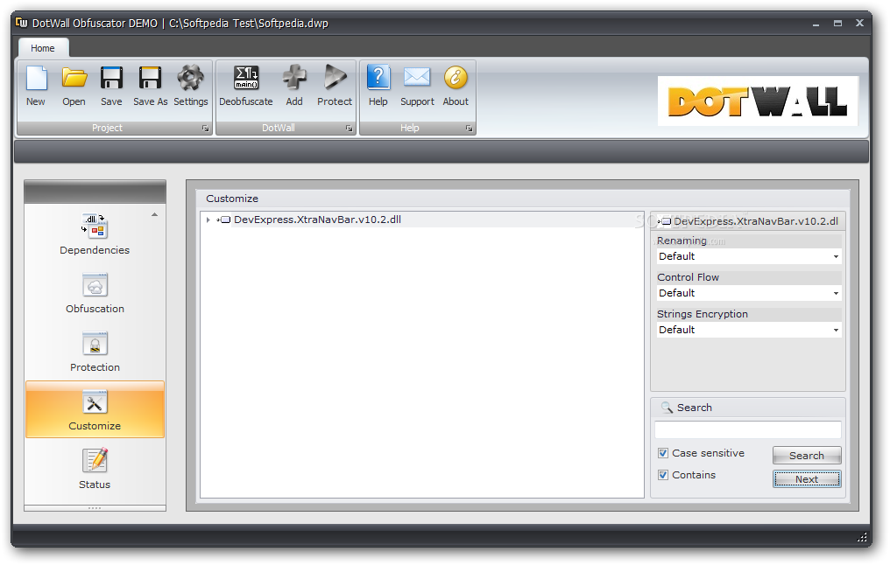The width and height of the screenshot is (890, 565).
Task: Switch to the Home ribbon tab
Action: 43,48
